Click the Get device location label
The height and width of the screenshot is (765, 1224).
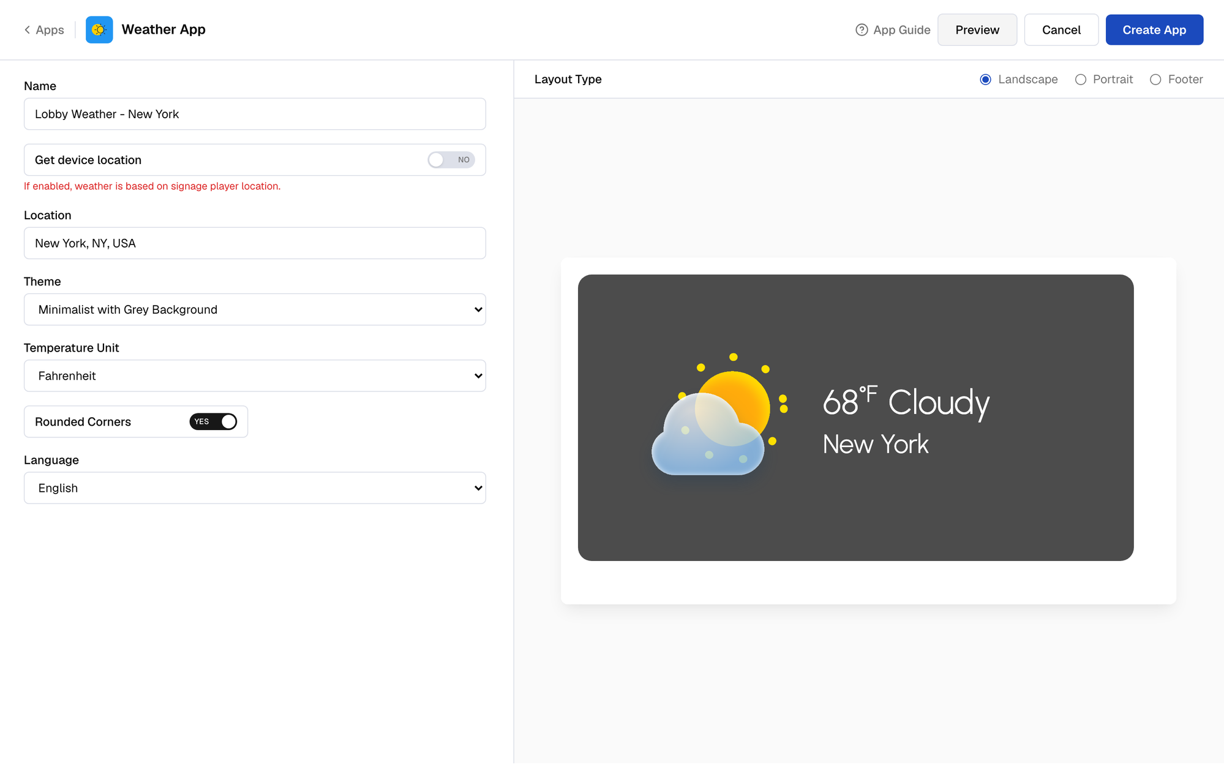pos(88,160)
